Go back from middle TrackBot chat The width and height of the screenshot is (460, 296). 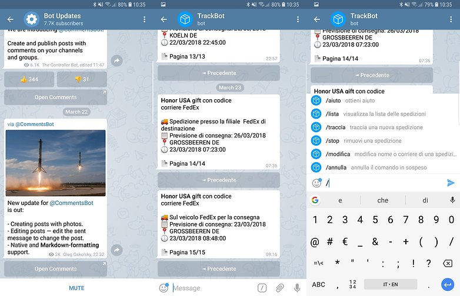tap(164, 19)
